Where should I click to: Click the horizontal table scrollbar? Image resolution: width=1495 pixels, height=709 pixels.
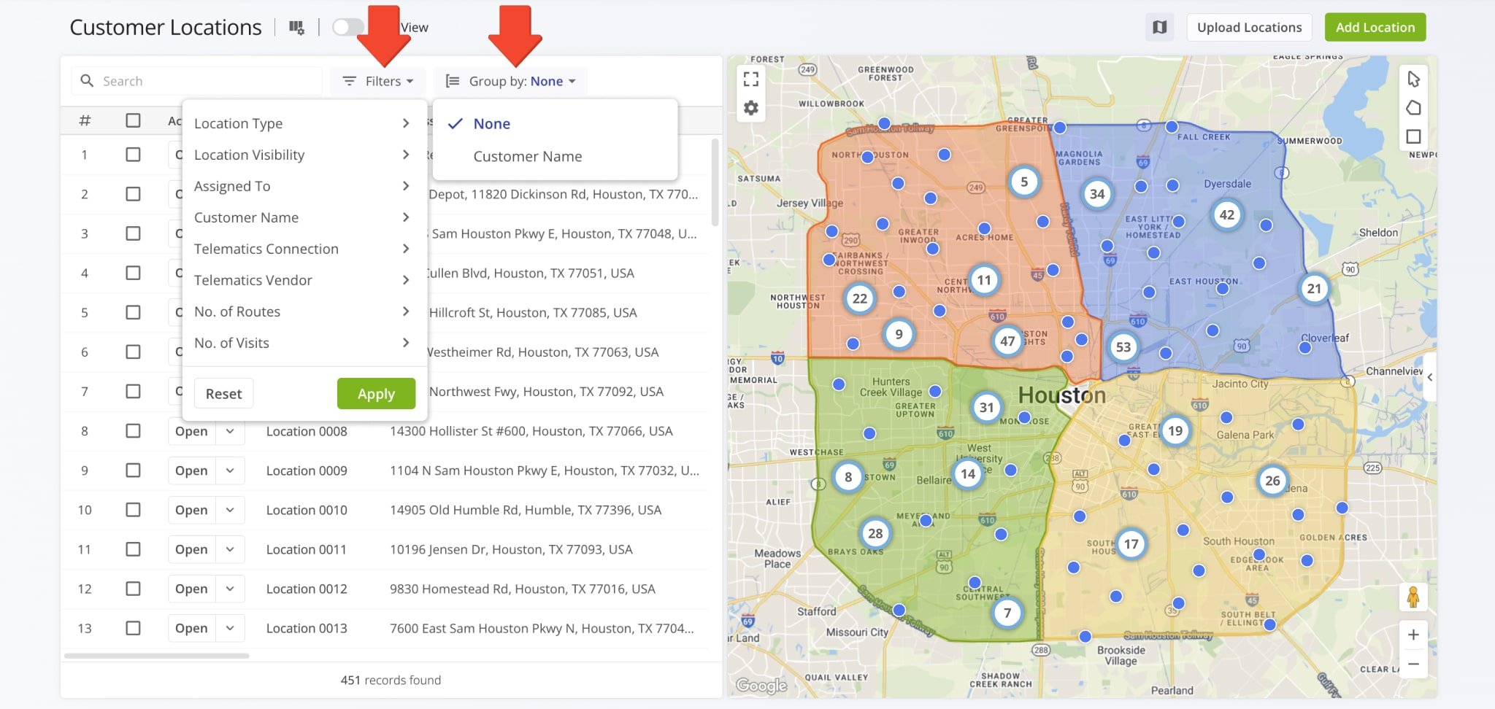point(157,656)
